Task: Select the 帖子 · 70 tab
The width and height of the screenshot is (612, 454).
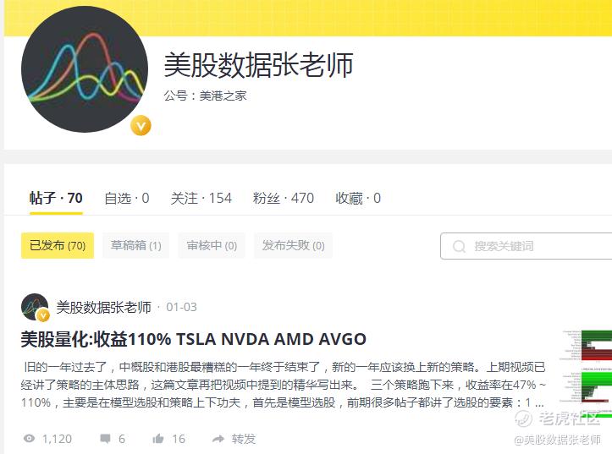Action: (x=56, y=198)
